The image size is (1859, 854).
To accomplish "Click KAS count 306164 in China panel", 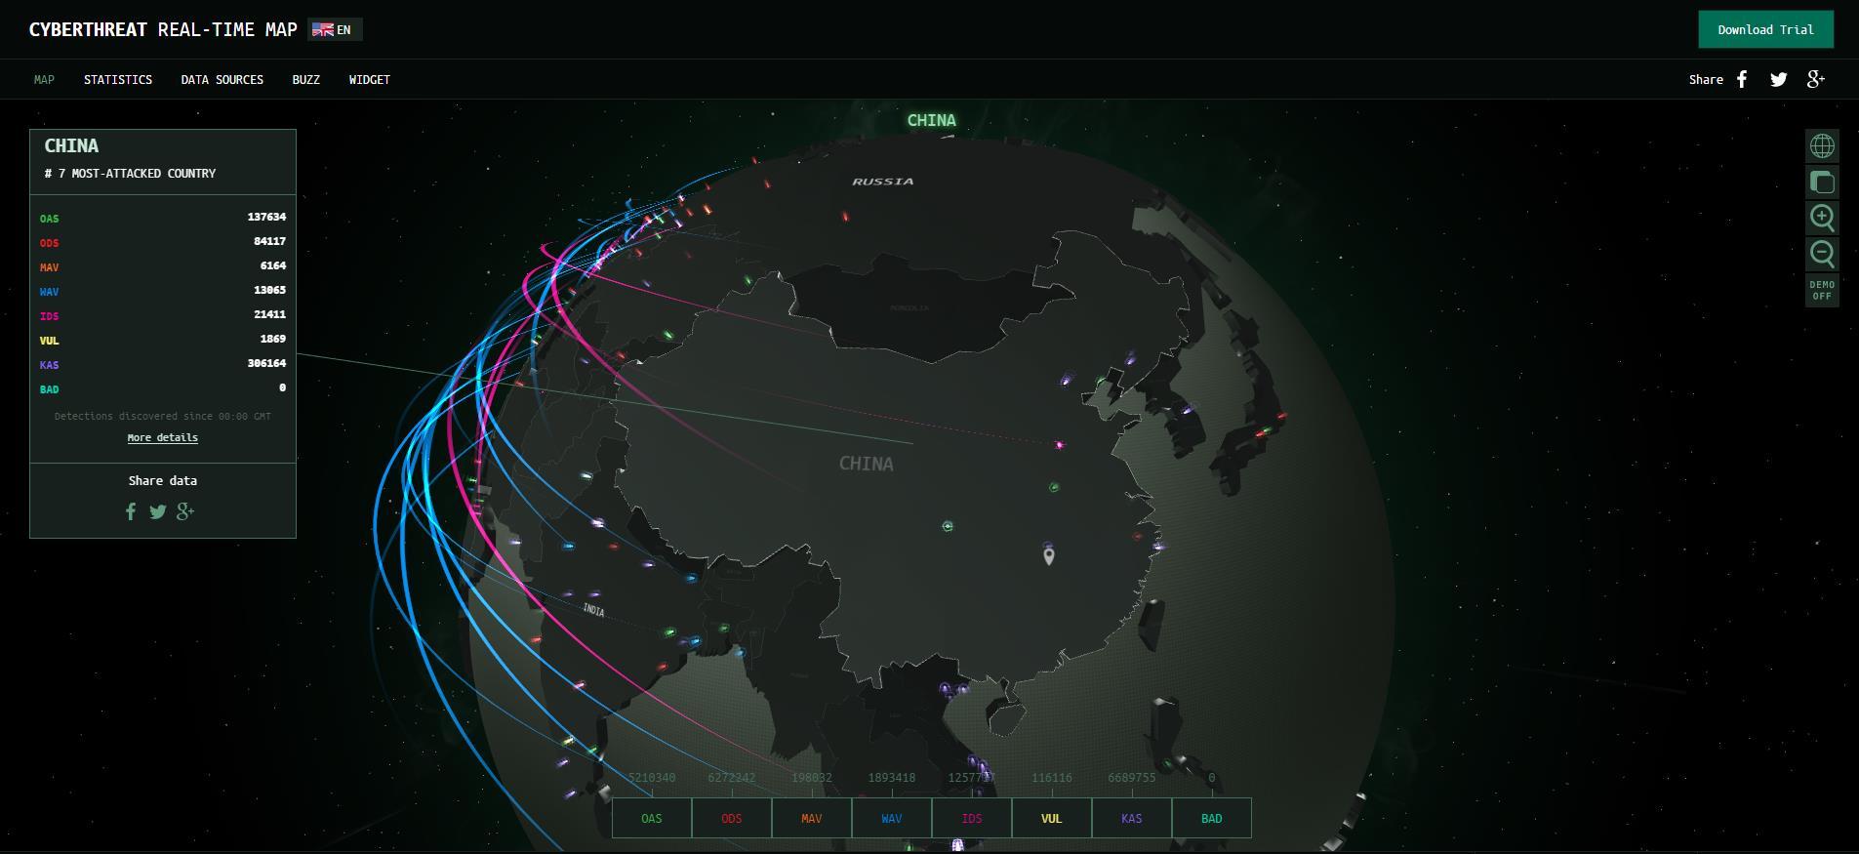I will pos(266,363).
